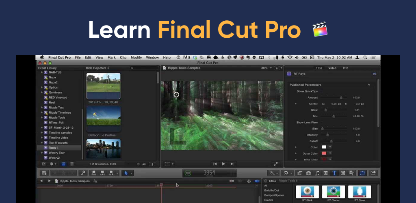Viewport: 416px width, 203px height.
Task: Open the Photos browser camera icon
Action: pyautogui.click(x=308, y=173)
